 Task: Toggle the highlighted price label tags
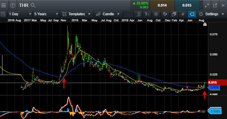[192, 14]
